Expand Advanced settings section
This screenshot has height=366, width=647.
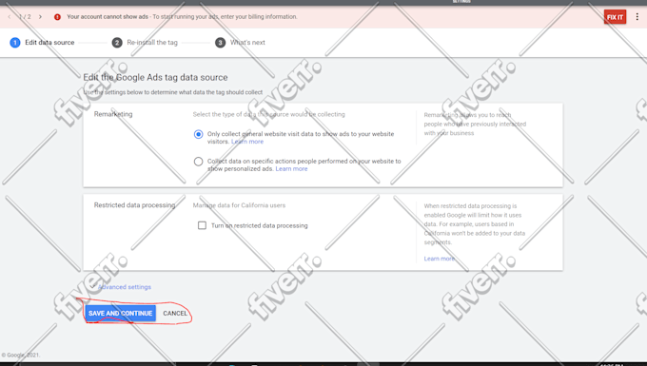[121, 287]
